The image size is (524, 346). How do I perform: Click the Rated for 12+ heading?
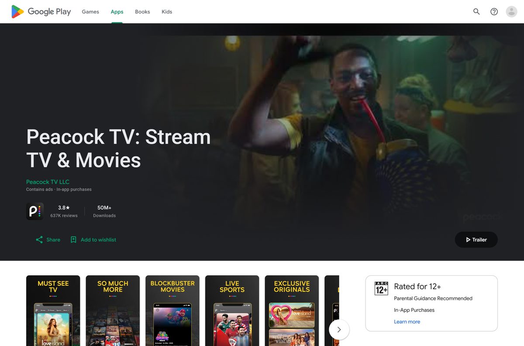[417, 287]
